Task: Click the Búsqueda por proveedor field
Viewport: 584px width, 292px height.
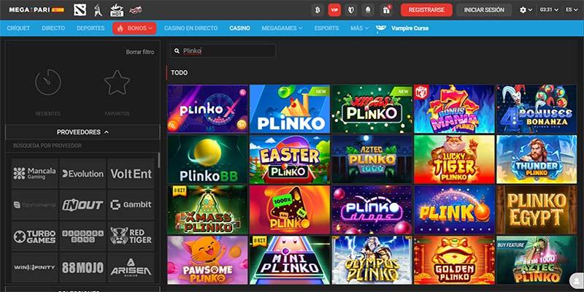Action: tap(82, 145)
